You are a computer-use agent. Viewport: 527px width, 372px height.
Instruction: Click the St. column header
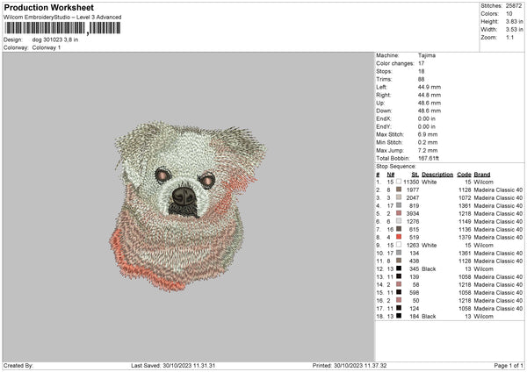coord(415,174)
